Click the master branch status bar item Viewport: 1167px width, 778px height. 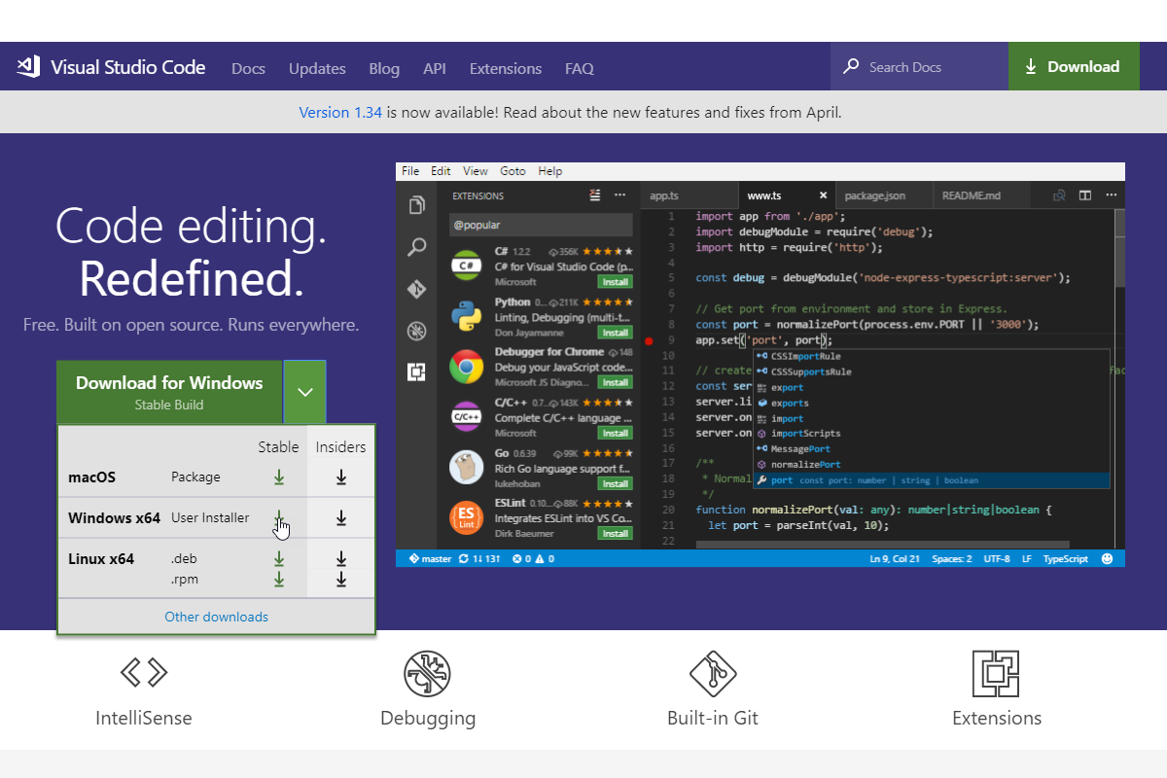(430, 558)
